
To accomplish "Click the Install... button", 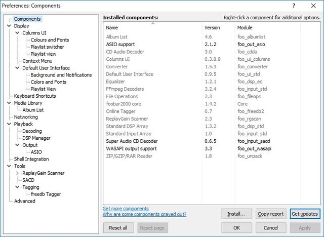I will tap(236, 214).
